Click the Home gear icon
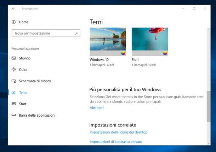Viewport: 216px width, 152px height. [13, 22]
